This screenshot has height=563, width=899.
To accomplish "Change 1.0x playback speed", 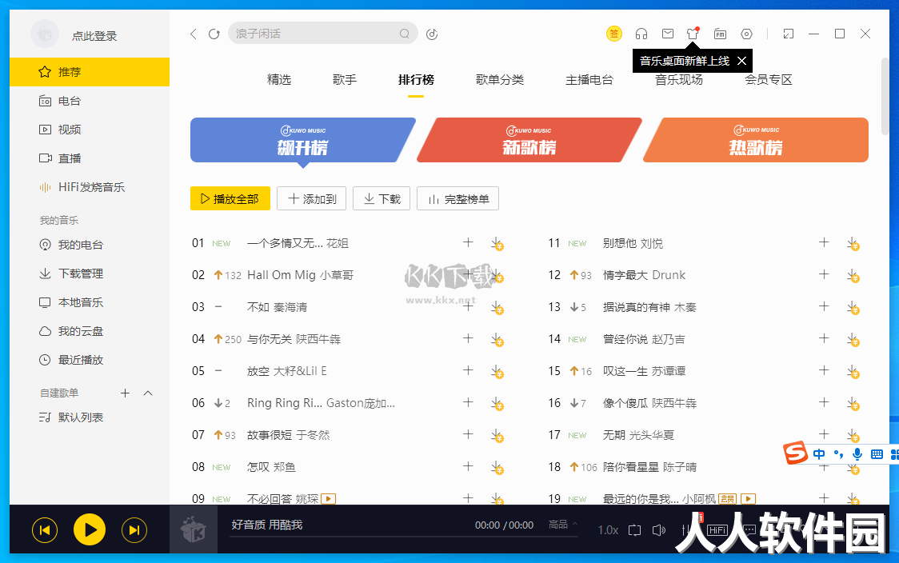I will 608,530.
